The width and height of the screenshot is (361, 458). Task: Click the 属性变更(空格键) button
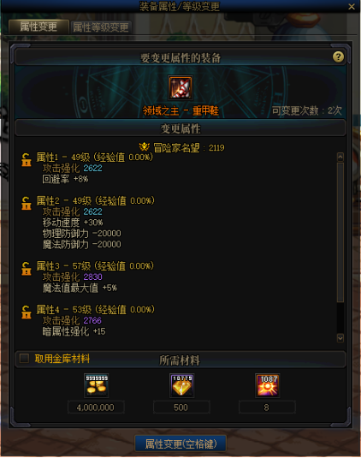180,444
